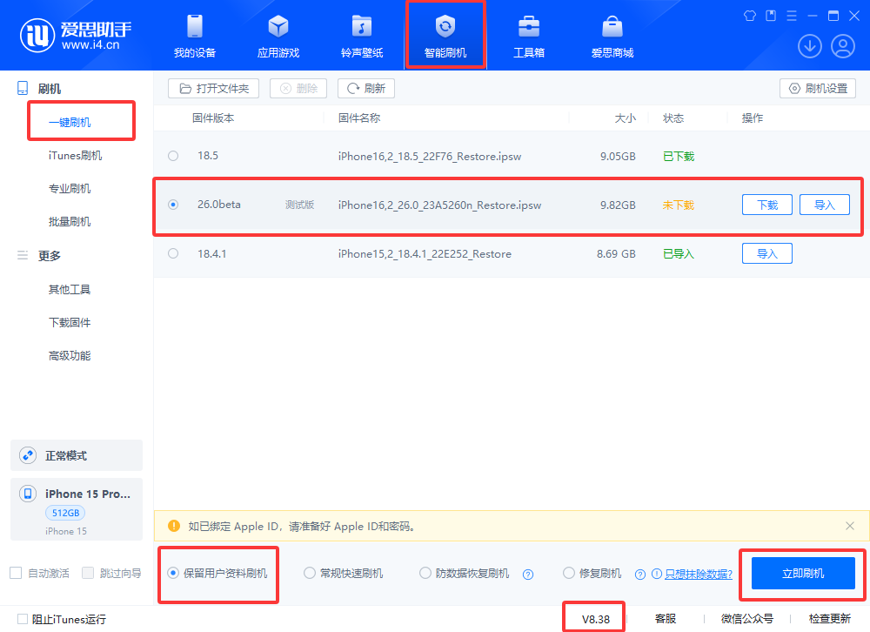Switch to 智能刷机 tab
The height and width of the screenshot is (632, 870).
coord(445,37)
